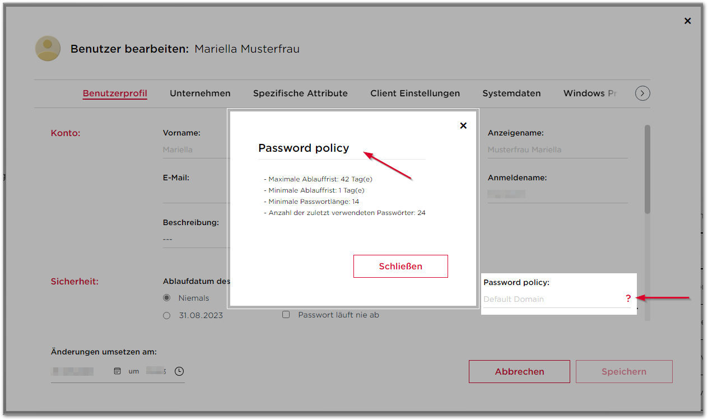Click the Anmeldename field
This screenshot has width=708, height=420.
click(557, 194)
